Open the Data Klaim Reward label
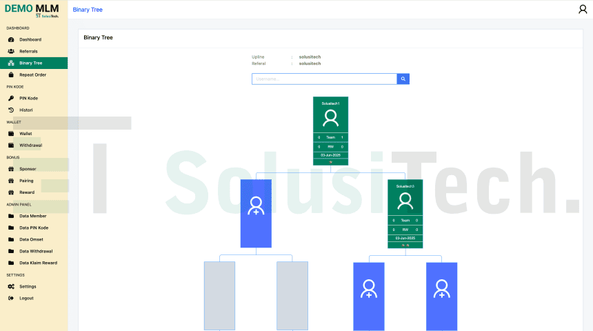 (38, 263)
